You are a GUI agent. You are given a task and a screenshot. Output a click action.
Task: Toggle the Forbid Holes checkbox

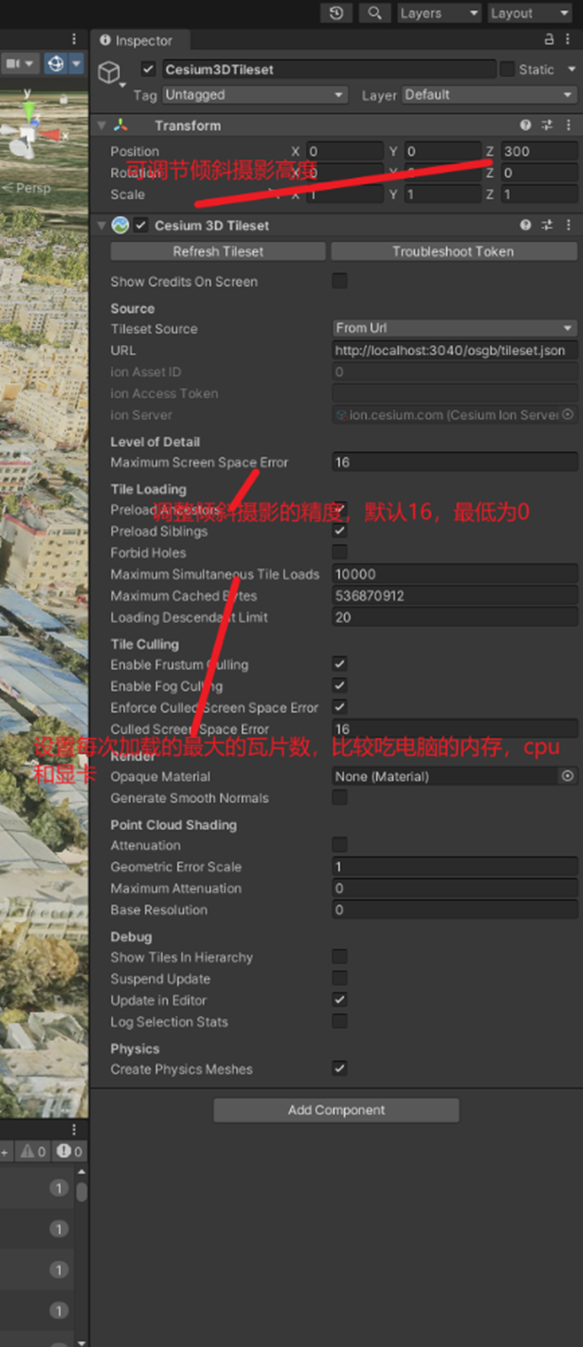(x=339, y=553)
